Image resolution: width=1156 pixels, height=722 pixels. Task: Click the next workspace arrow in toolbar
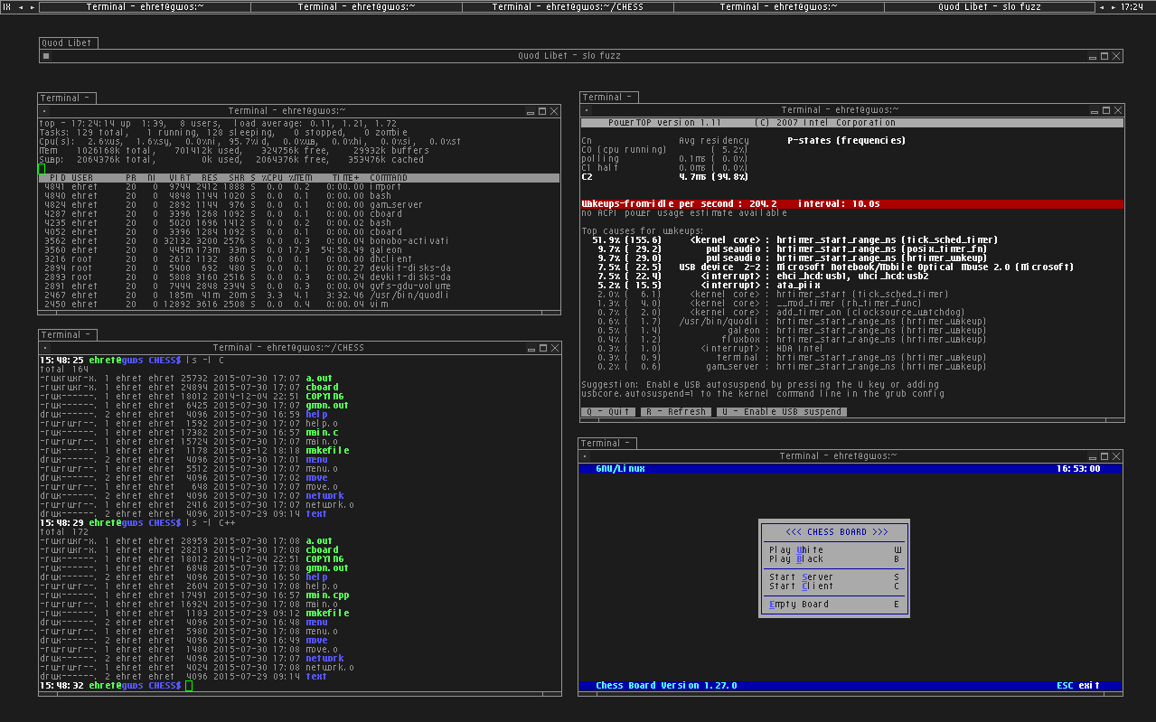coord(33,7)
